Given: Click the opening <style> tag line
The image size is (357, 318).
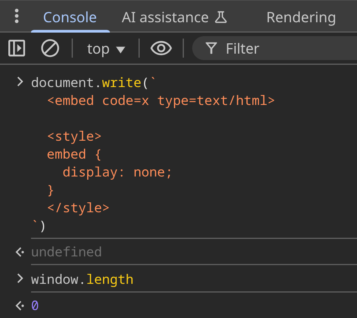Looking at the screenshot, I should [x=74, y=136].
